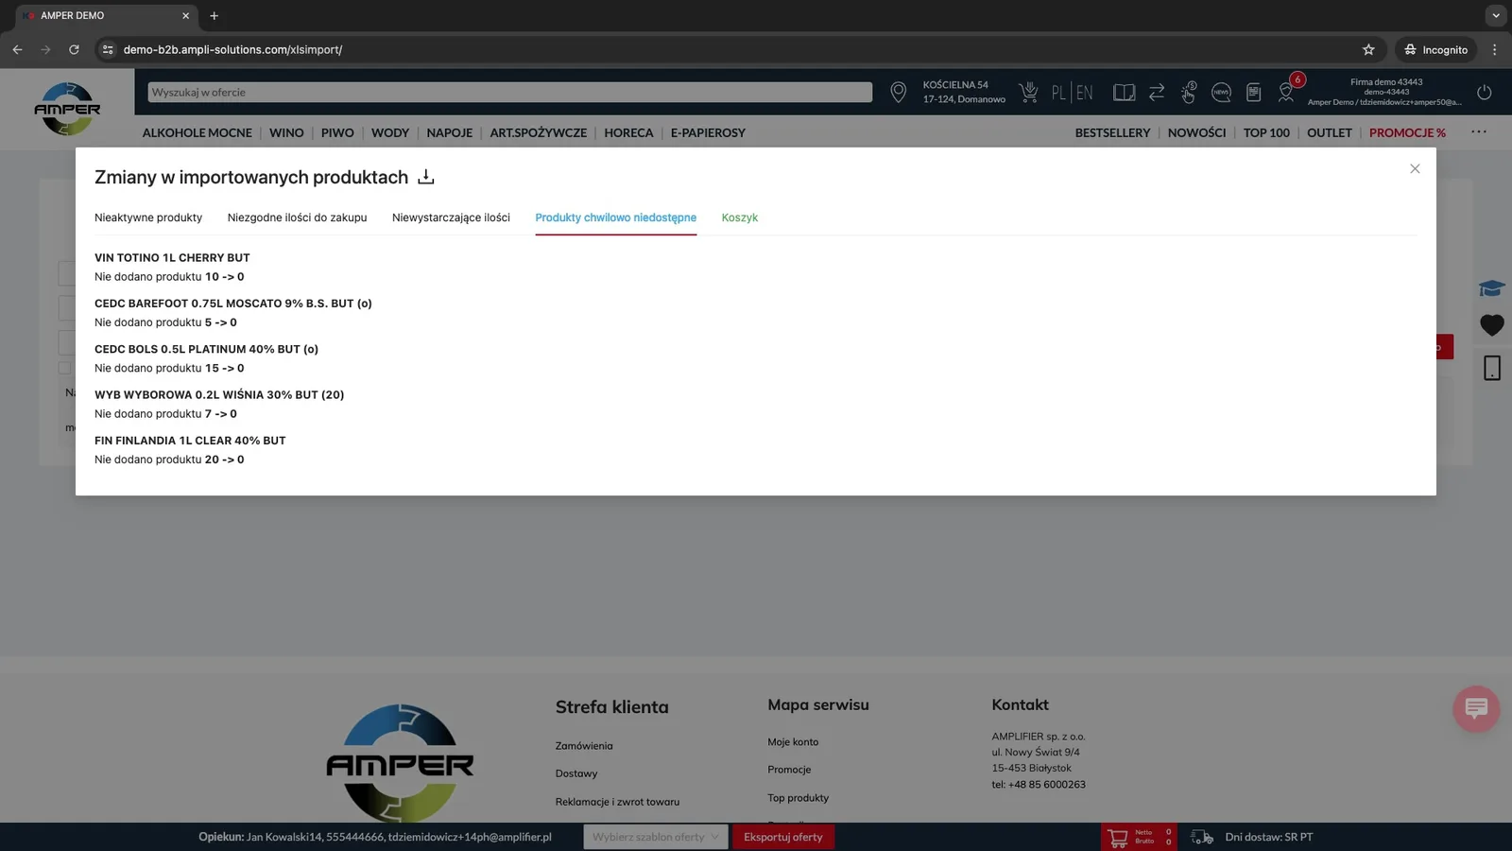Open PROMOCJE % link

coord(1407,132)
